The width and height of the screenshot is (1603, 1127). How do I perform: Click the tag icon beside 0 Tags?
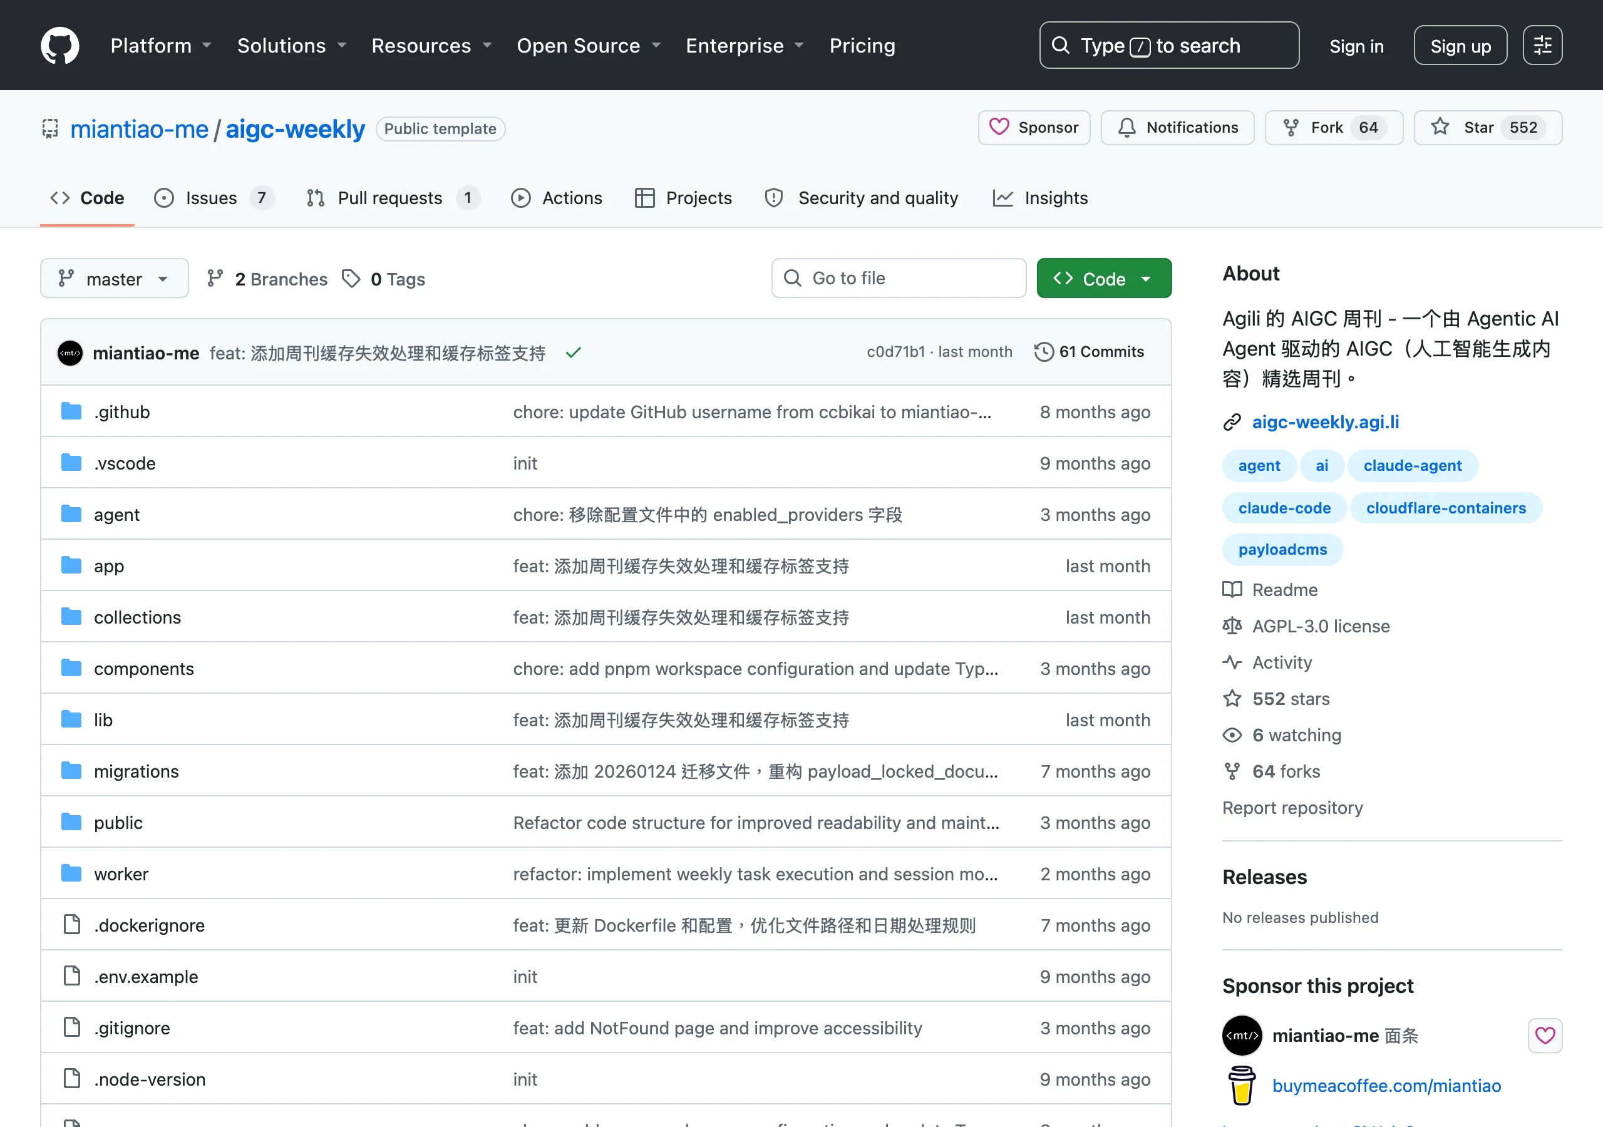[x=351, y=279]
